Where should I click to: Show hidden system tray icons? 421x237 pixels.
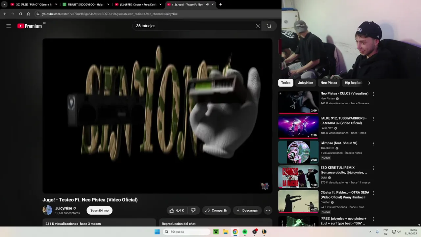[370, 232]
